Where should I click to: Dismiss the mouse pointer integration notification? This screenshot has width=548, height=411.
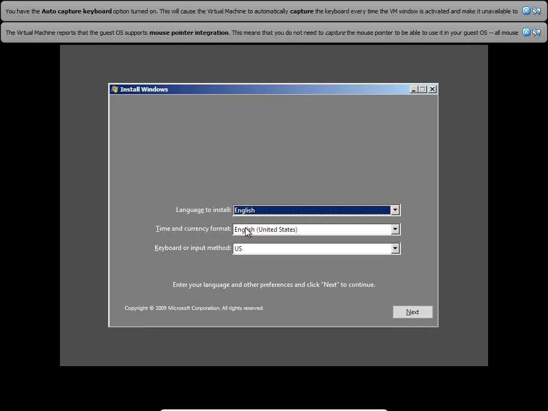coord(526,32)
